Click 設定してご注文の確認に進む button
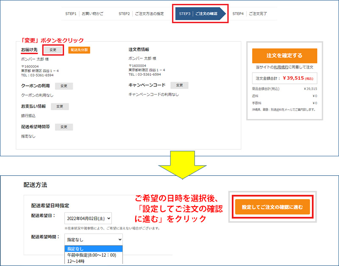 coord(272,207)
